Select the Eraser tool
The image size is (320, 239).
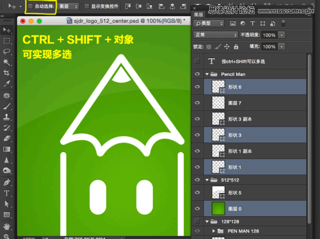pyautogui.click(x=6, y=139)
